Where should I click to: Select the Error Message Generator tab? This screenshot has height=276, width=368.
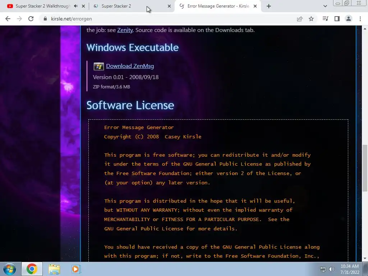pos(218,6)
